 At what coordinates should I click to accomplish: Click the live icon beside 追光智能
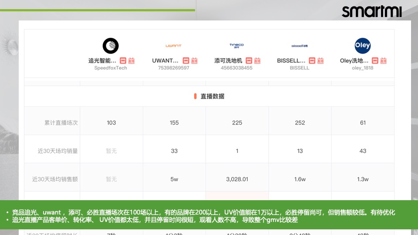pyautogui.click(x=131, y=60)
